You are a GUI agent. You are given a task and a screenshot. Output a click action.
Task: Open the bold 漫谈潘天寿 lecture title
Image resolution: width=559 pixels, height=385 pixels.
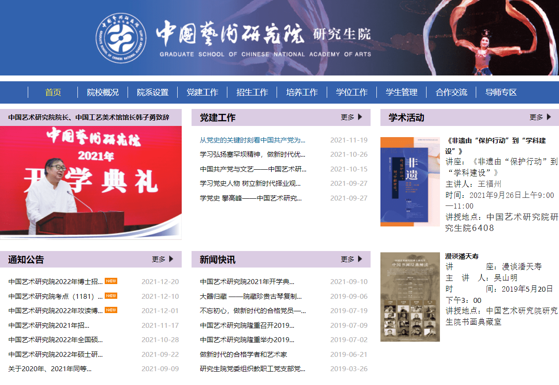[x=462, y=256]
